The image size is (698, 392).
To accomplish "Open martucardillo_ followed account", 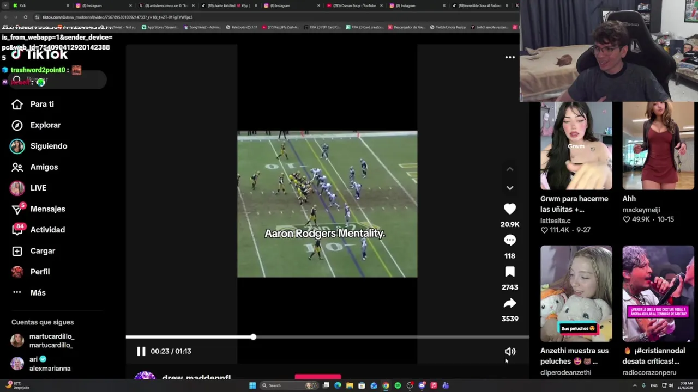I will tap(43, 341).
